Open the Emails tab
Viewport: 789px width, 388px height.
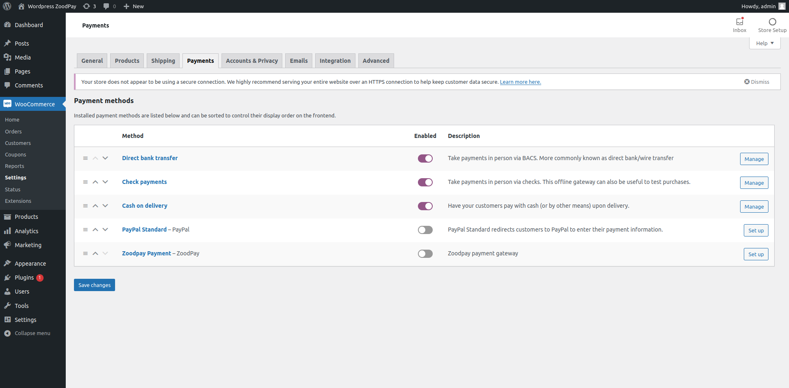[x=299, y=61]
